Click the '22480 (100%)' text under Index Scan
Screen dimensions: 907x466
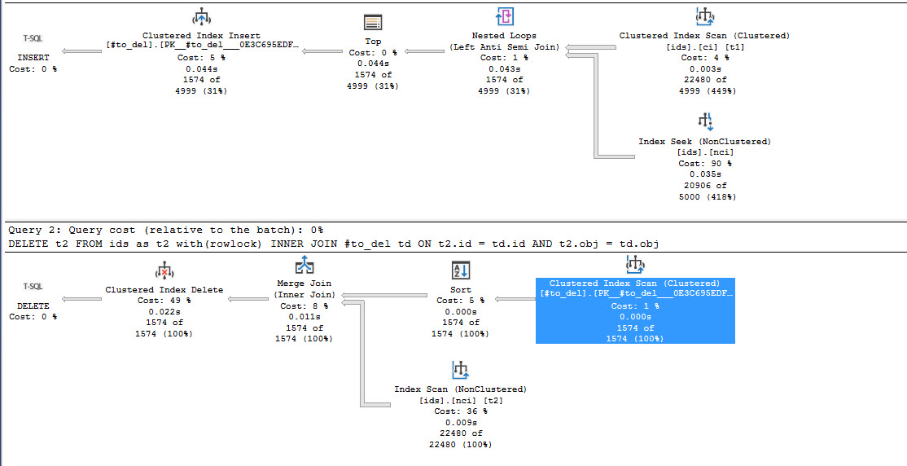(461, 445)
